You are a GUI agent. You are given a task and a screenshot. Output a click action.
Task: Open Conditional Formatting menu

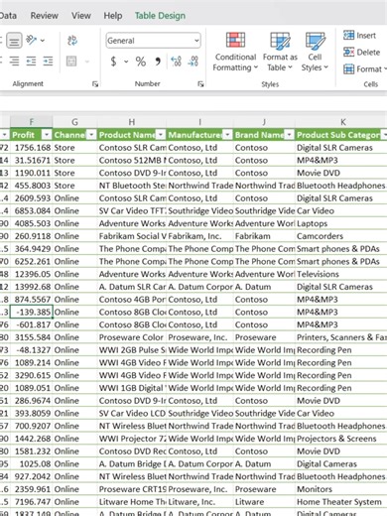[x=235, y=52]
